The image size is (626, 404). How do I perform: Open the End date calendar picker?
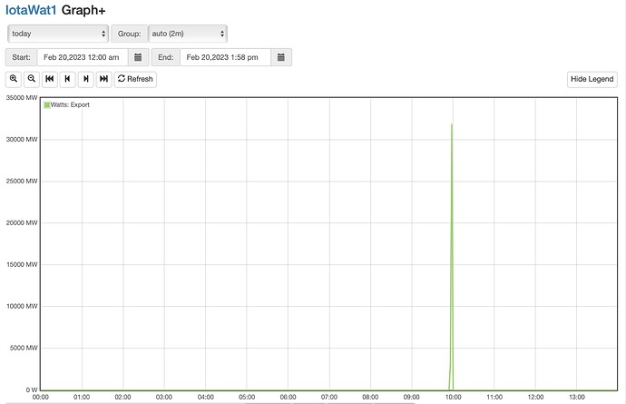tap(281, 57)
